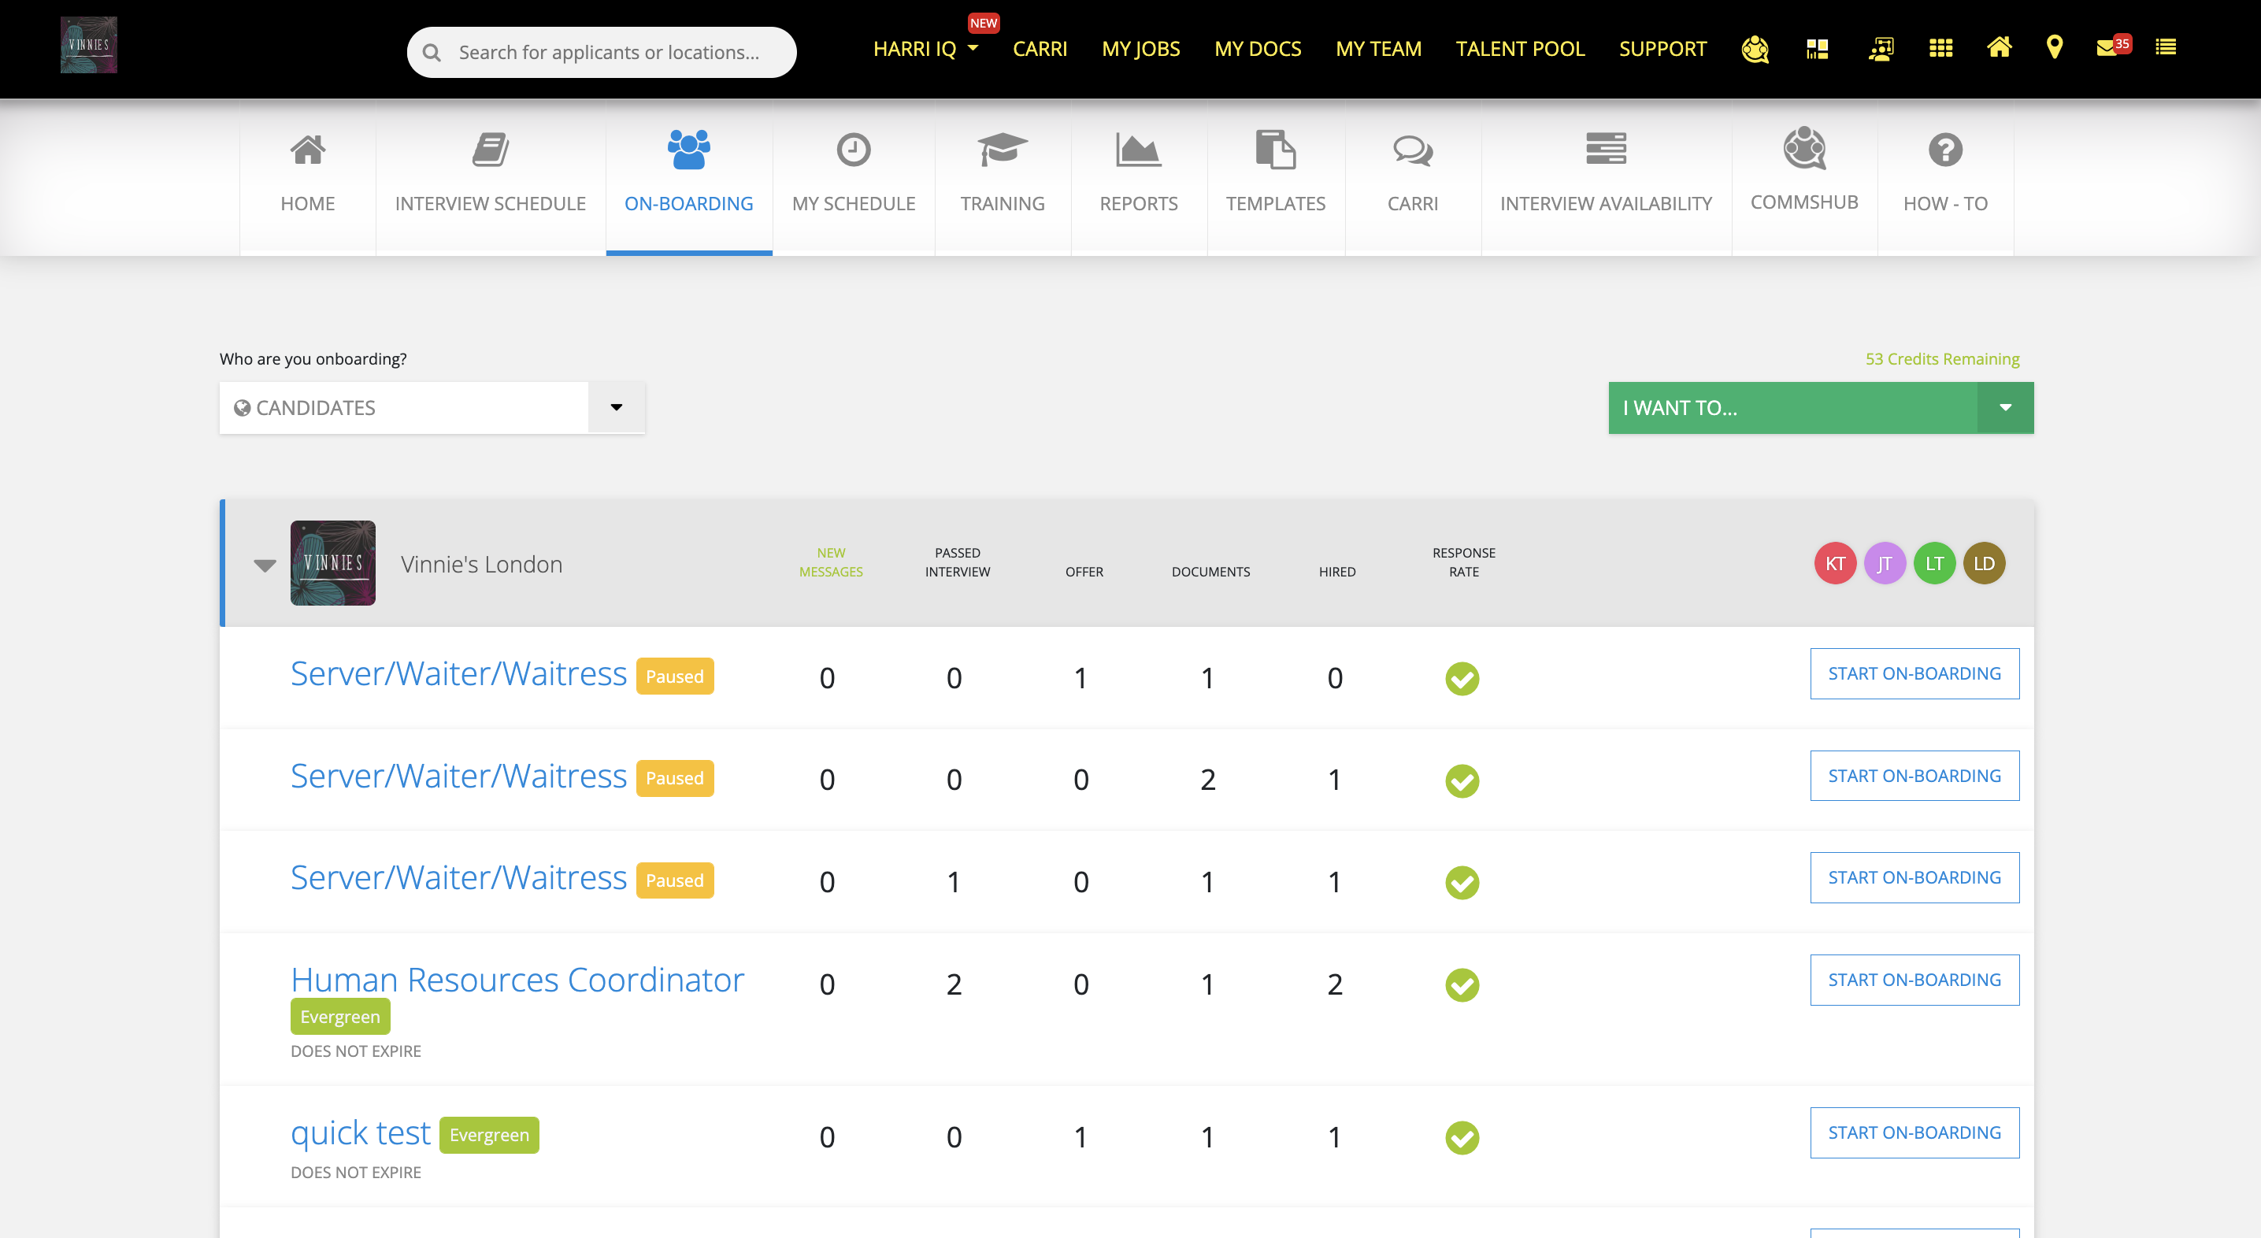The image size is (2261, 1238).
Task: Click the RESPONSE RATE column header
Action: [x=1463, y=562]
